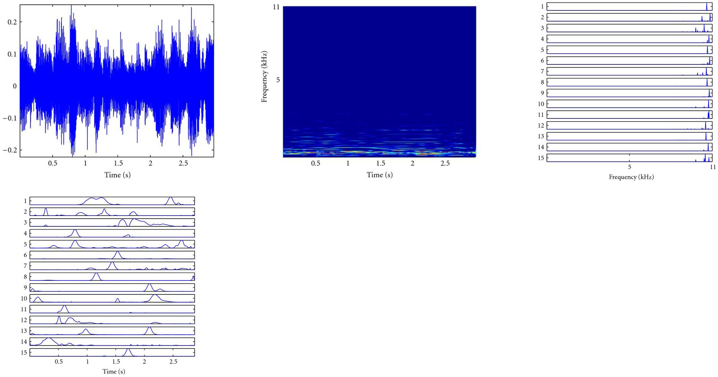718x377 pixels.
Task: Select frequency basis row 9 plot
Action: tap(629, 93)
